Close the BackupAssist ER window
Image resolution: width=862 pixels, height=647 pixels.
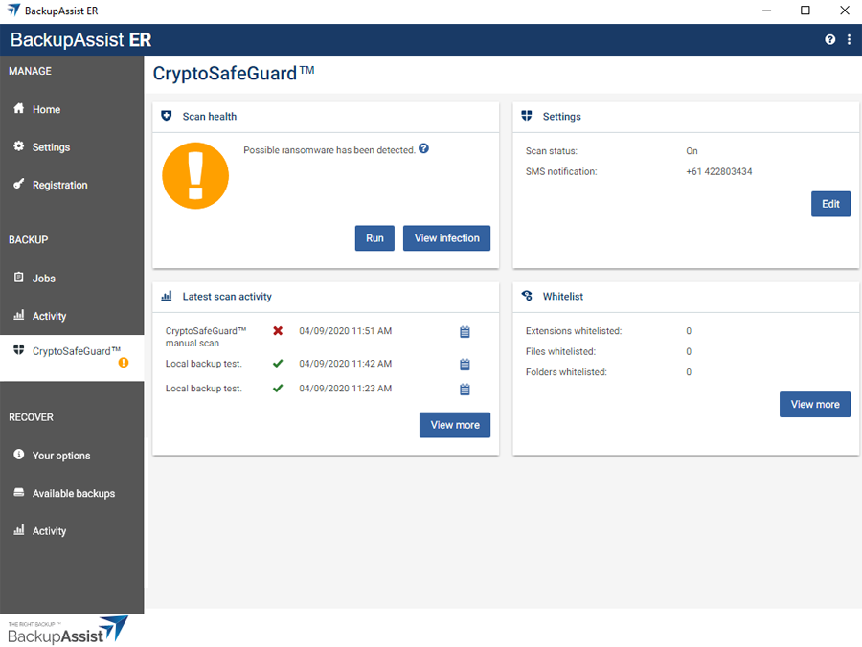point(845,11)
